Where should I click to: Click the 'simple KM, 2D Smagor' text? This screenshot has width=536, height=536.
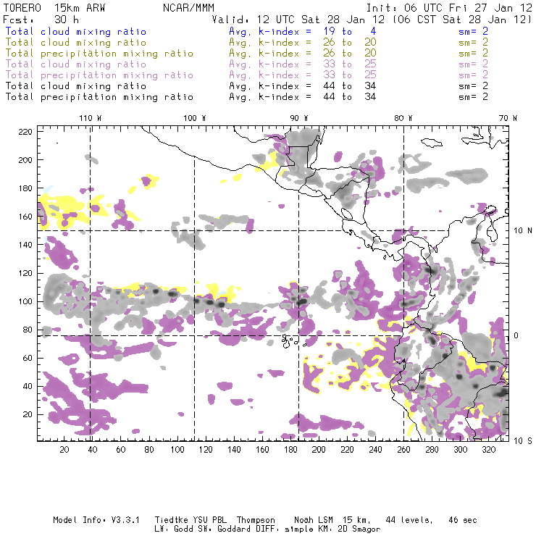coord(332,529)
